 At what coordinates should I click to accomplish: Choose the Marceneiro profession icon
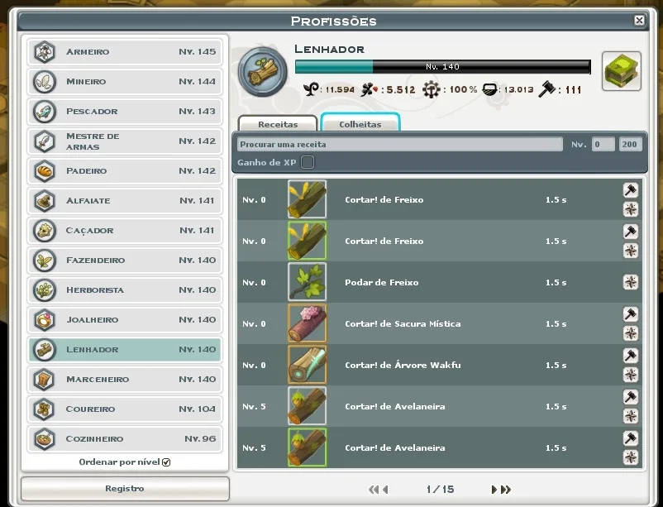[45, 379]
